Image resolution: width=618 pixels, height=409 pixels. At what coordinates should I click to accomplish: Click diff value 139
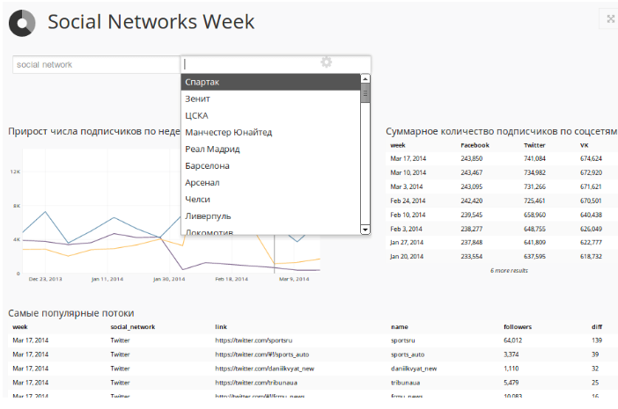tap(597, 340)
